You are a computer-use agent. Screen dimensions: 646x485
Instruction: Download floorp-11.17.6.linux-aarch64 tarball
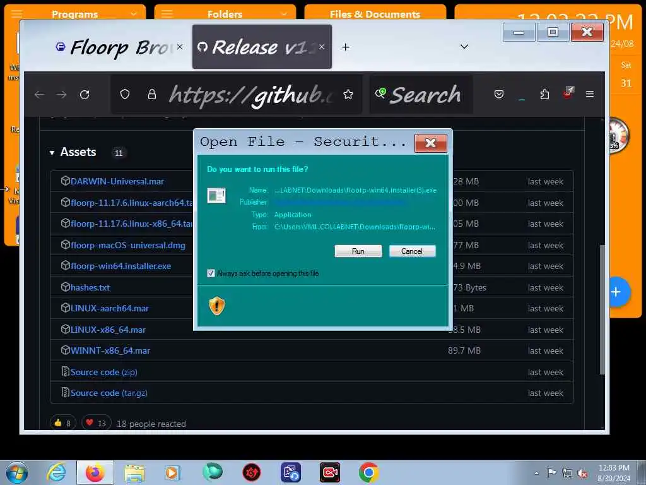pos(131,203)
